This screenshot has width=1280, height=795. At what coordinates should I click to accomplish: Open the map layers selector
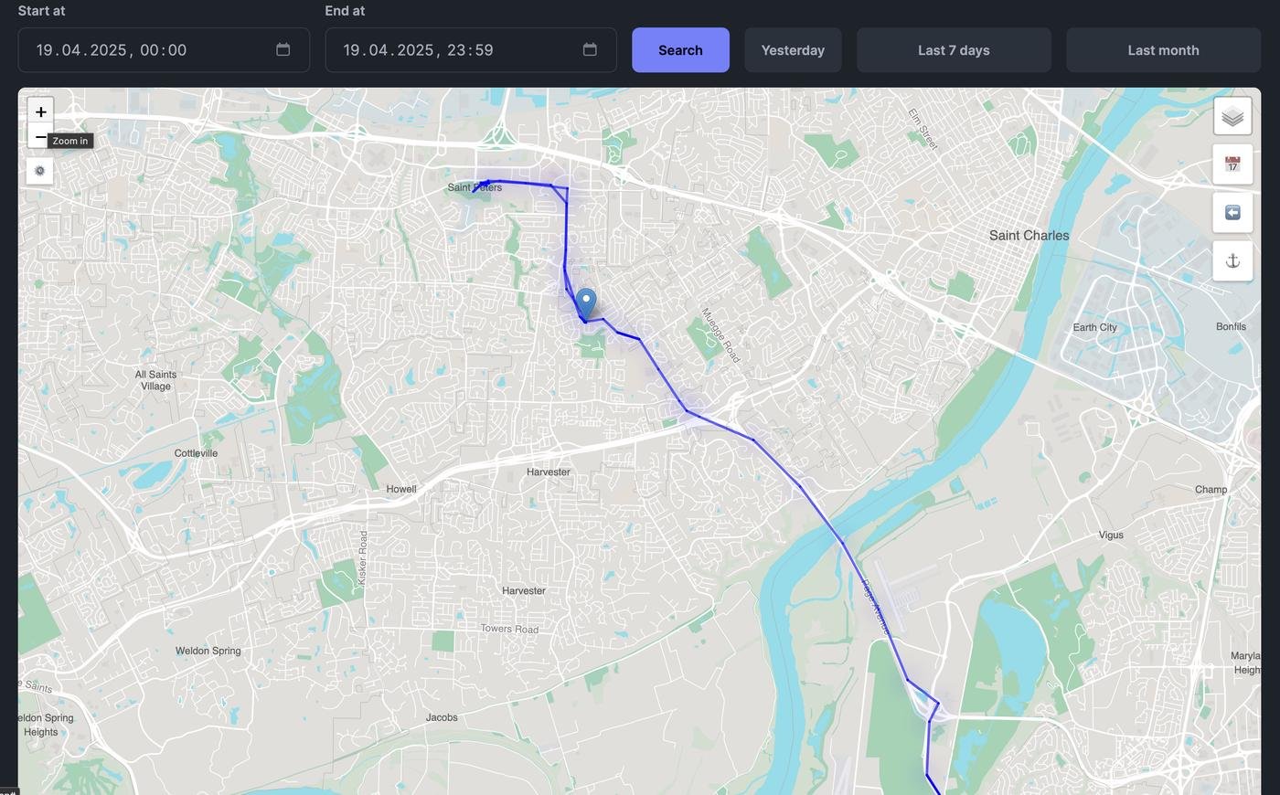[1232, 116]
